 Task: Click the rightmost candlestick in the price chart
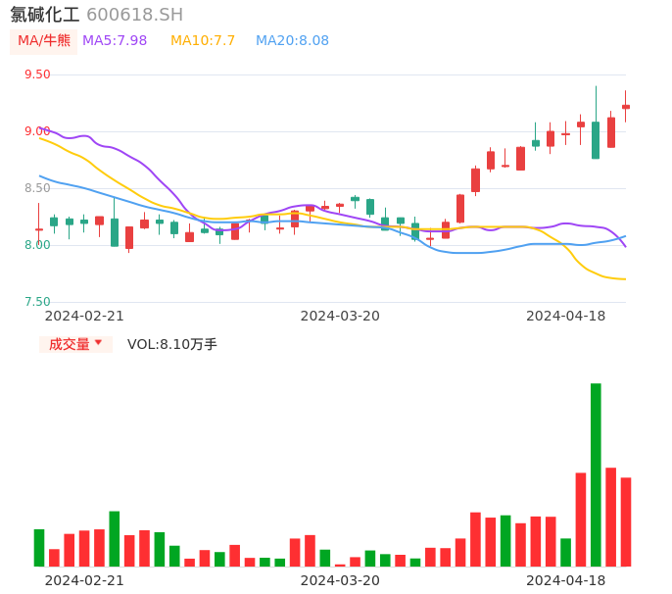[x=626, y=107]
